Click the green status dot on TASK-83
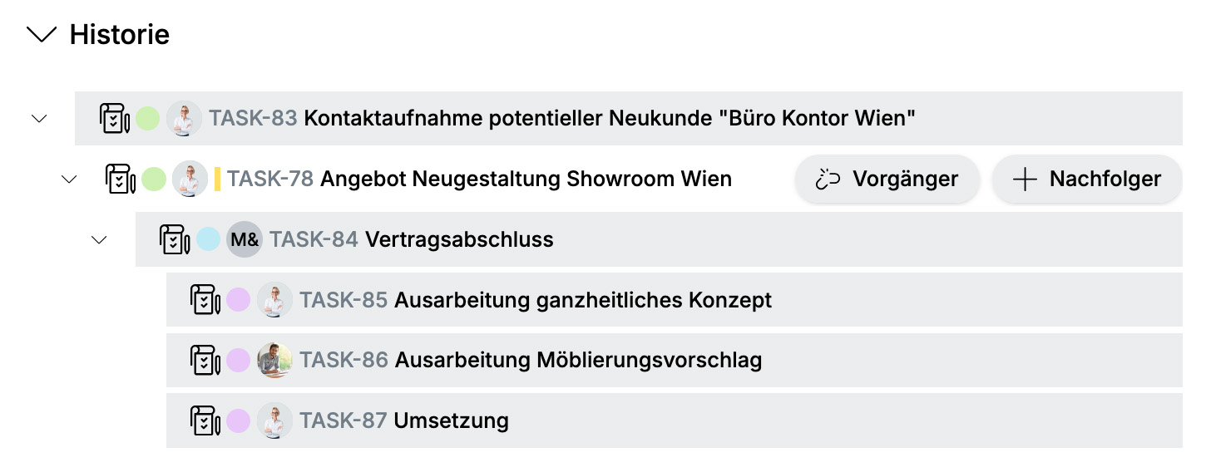Image resolution: width=1206 pixels, height=472 pixels. click(x=148, y=119)
